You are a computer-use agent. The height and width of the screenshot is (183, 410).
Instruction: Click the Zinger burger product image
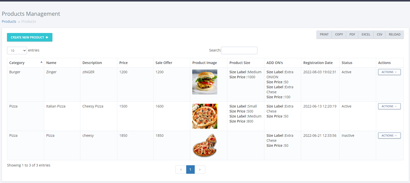pyautogui.click(x=204, y=82)
